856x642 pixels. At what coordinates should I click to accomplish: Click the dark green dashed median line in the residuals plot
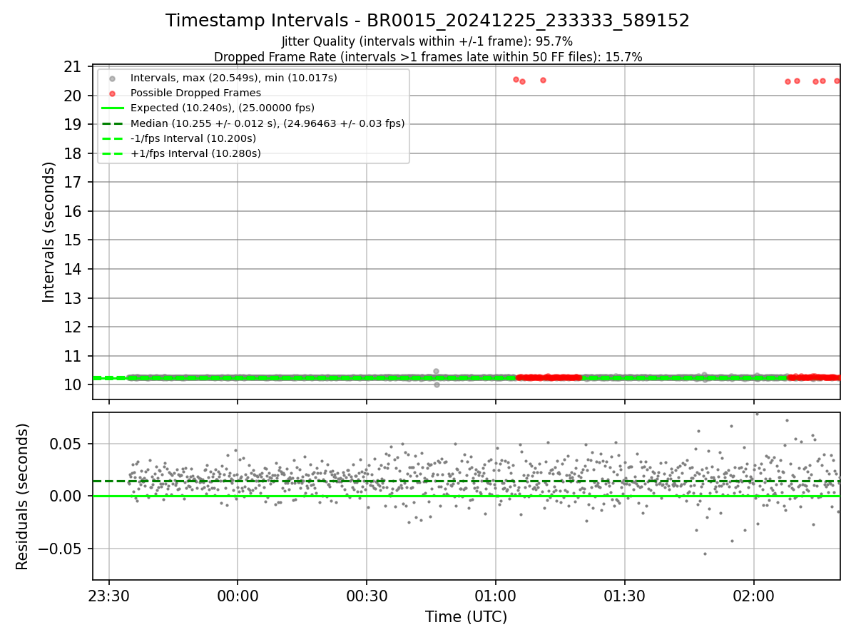[x=466, y=481]
